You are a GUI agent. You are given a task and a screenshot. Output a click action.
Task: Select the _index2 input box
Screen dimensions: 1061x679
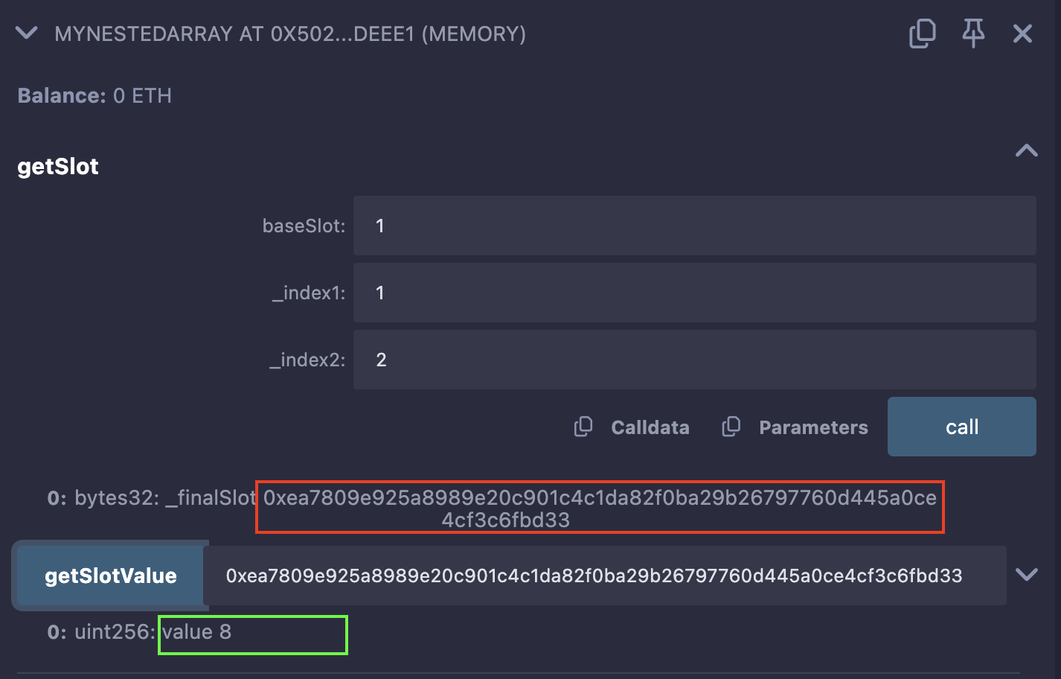point(693,360)
